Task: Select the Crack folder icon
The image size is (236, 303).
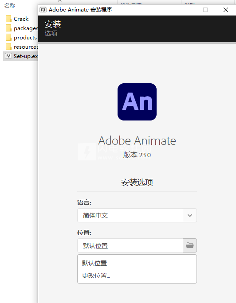Action: (8, 19)
